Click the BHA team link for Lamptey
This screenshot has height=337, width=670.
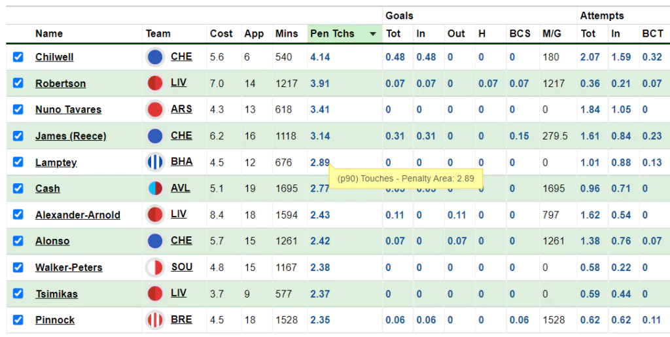click(182, 162)
